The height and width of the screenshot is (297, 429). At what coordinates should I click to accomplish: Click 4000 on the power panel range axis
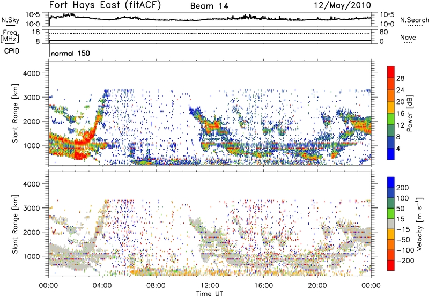(x=32, y=73)
